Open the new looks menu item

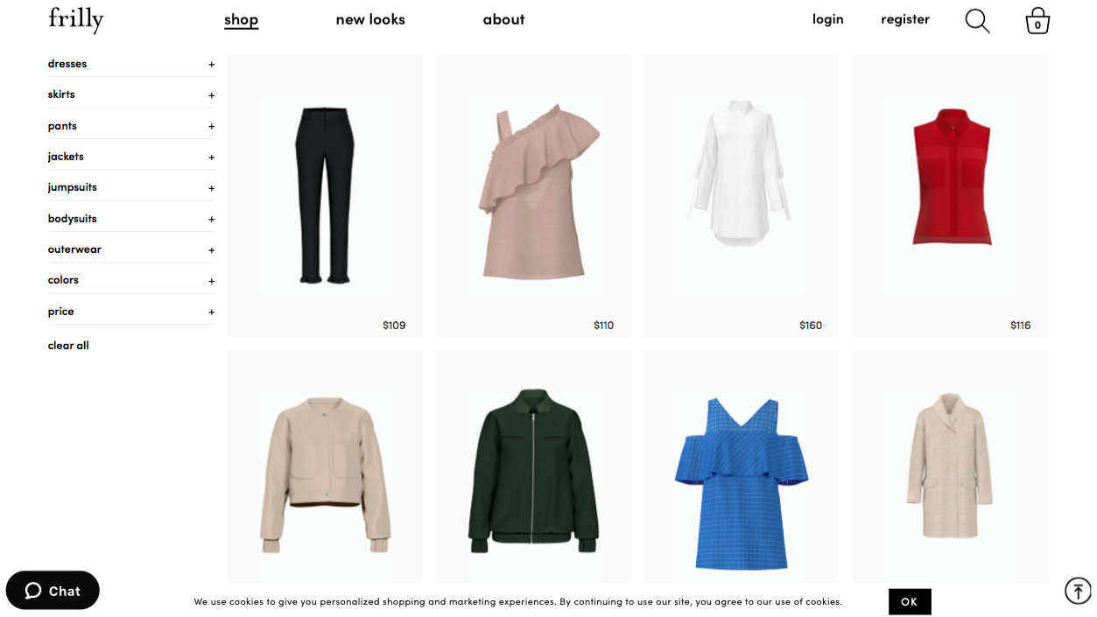[370, 19]
